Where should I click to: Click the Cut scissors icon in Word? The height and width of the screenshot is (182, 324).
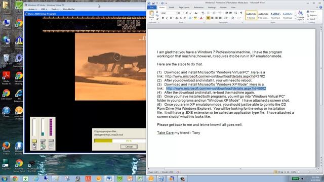tap(157, 12)
